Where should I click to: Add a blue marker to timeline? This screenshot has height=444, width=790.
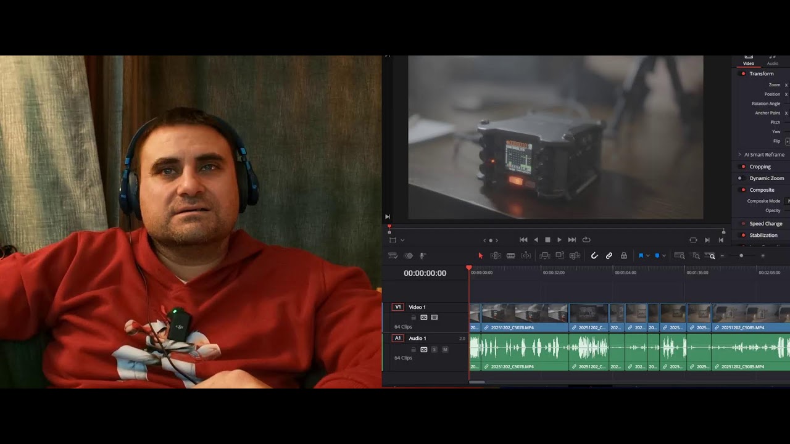pos(657,255)
